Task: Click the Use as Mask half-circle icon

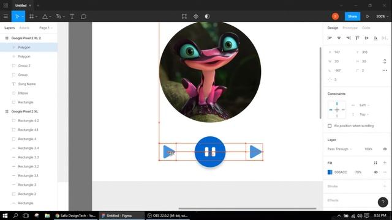Action: [207, 16]
